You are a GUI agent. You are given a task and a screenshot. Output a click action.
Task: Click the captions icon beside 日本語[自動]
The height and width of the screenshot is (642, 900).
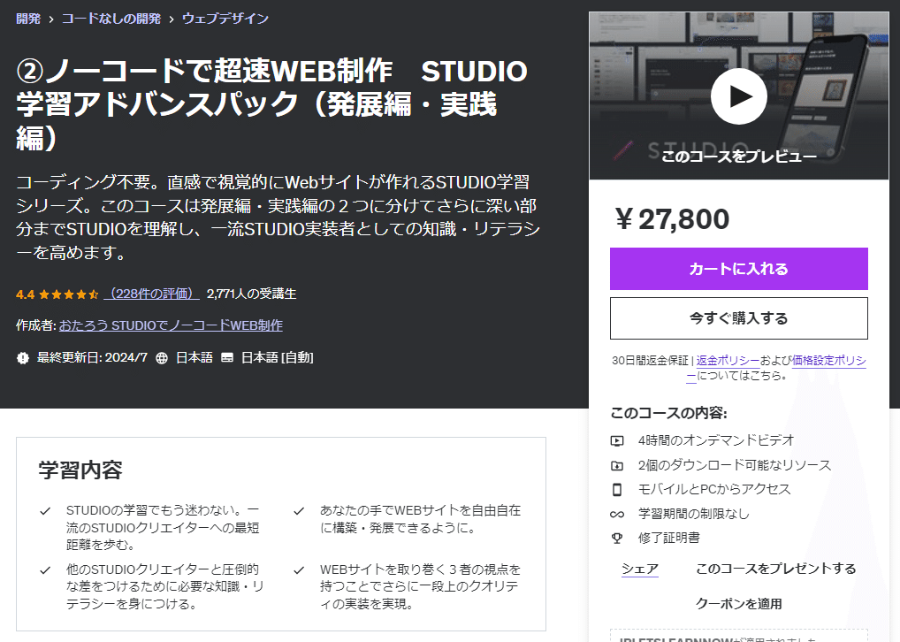click(x=227, y=357)
